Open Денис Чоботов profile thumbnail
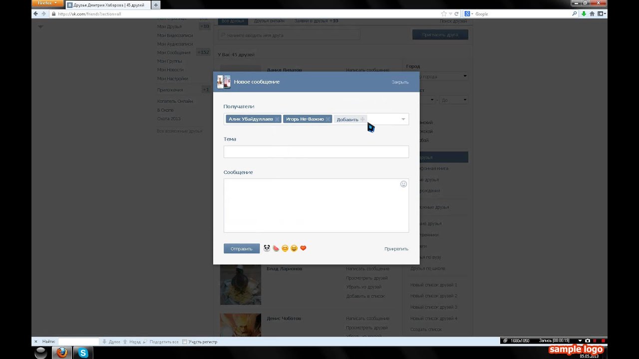The width and height of the screenshot is (639, 359). 241,325
